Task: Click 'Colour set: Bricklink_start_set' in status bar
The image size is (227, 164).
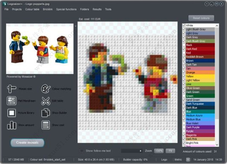Action: click(x=48, y=160)
